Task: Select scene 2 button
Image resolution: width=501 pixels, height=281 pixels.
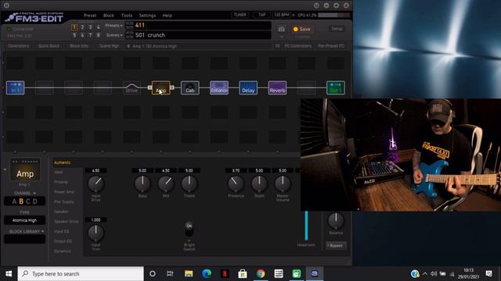Action: [x=82, y=27]
